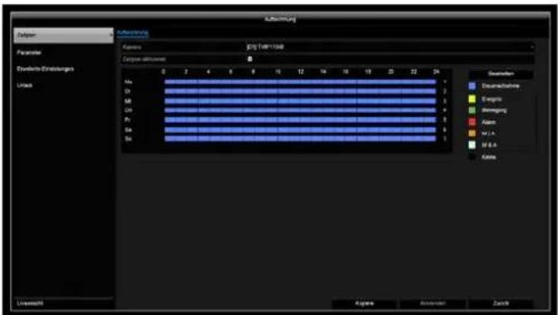Click the Friday (Fr) schedule bar
Viewport: 558px width, 315px height.
click(300, 120)
